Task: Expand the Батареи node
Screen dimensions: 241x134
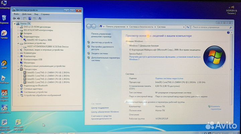Action: (x=18, y=33)
